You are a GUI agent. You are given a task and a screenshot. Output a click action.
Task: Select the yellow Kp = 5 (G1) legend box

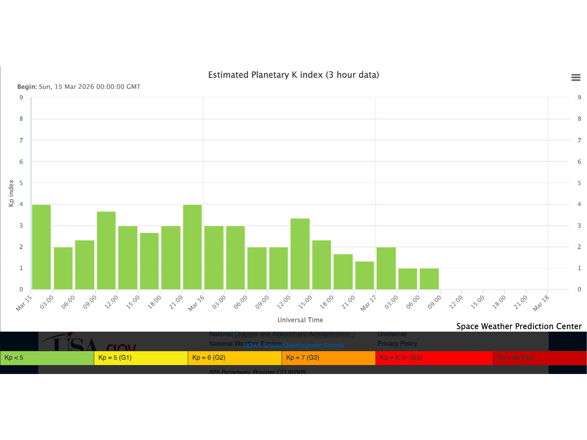[x=141, y=358]
